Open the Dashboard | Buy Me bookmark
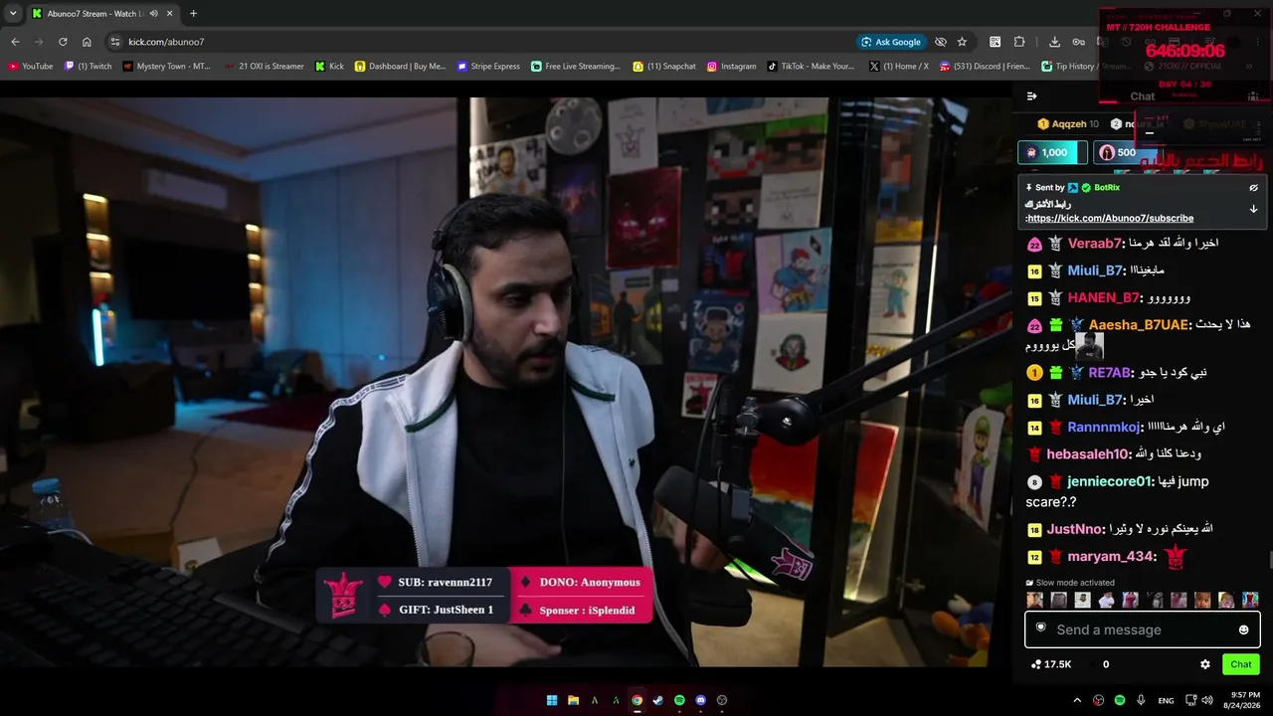 pos(401,67)
